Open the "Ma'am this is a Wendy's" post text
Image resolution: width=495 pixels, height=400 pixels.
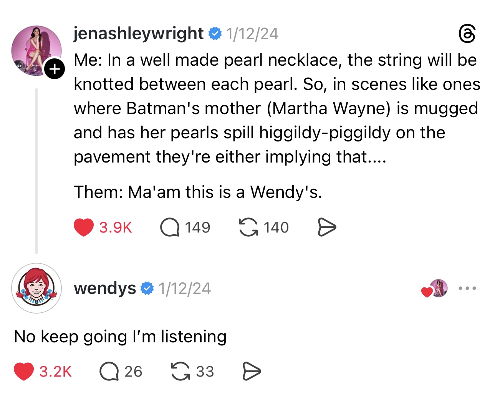[198, 192]
